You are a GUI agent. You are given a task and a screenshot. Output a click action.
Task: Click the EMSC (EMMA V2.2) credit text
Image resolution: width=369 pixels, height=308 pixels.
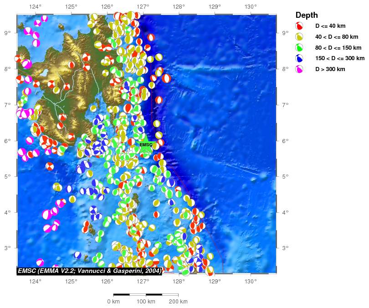89,271
